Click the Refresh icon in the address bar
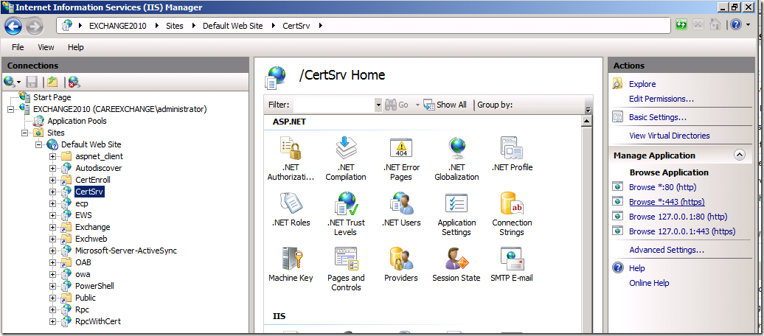 click(x=681, y=25)
